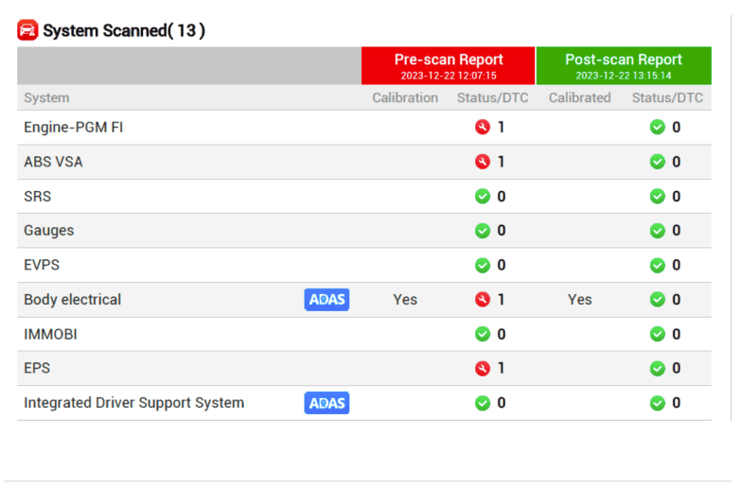Select the Pre-scan Report header tab
The image size is (741, 489).
point(448,65)
